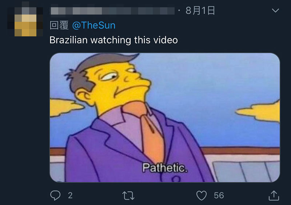Click the pointing hand at the image's left edge

point(67,108)
